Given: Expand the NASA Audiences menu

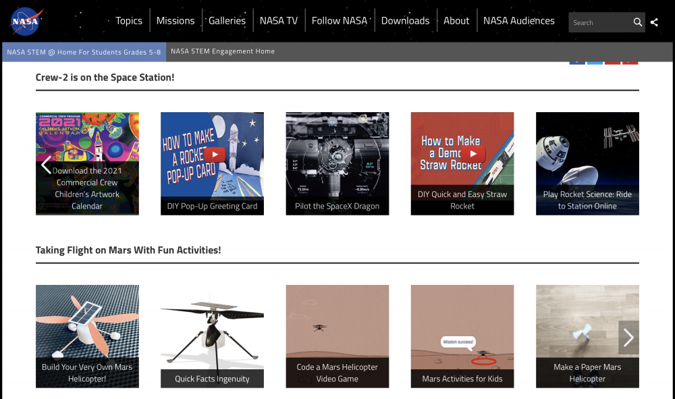Looking at the screenshot, I should coord(518,21).
